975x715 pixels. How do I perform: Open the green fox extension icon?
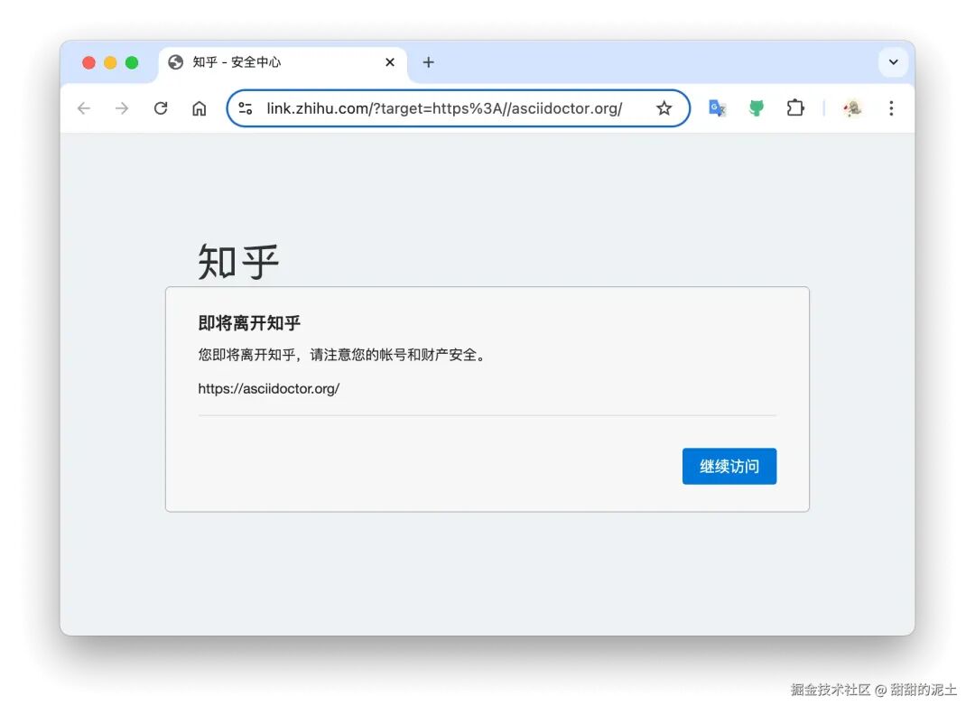click(x=757, y=108)
